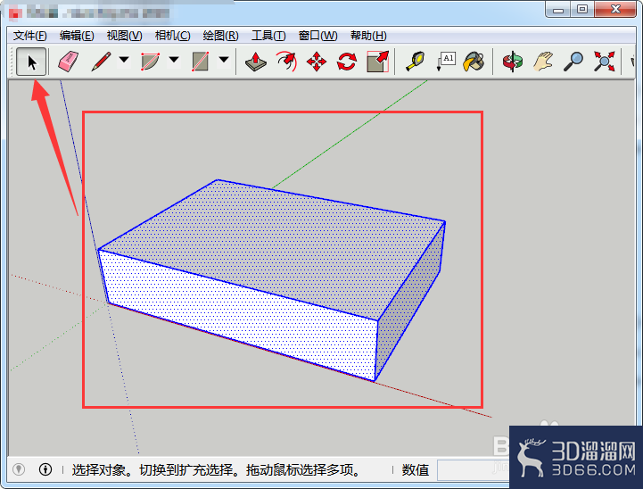
Task: Select the arrow Select tool
Action: [x=31, y=62]
